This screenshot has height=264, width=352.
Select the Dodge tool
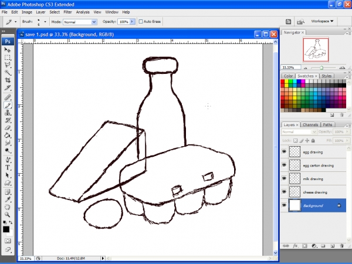(x=8, y=151)
